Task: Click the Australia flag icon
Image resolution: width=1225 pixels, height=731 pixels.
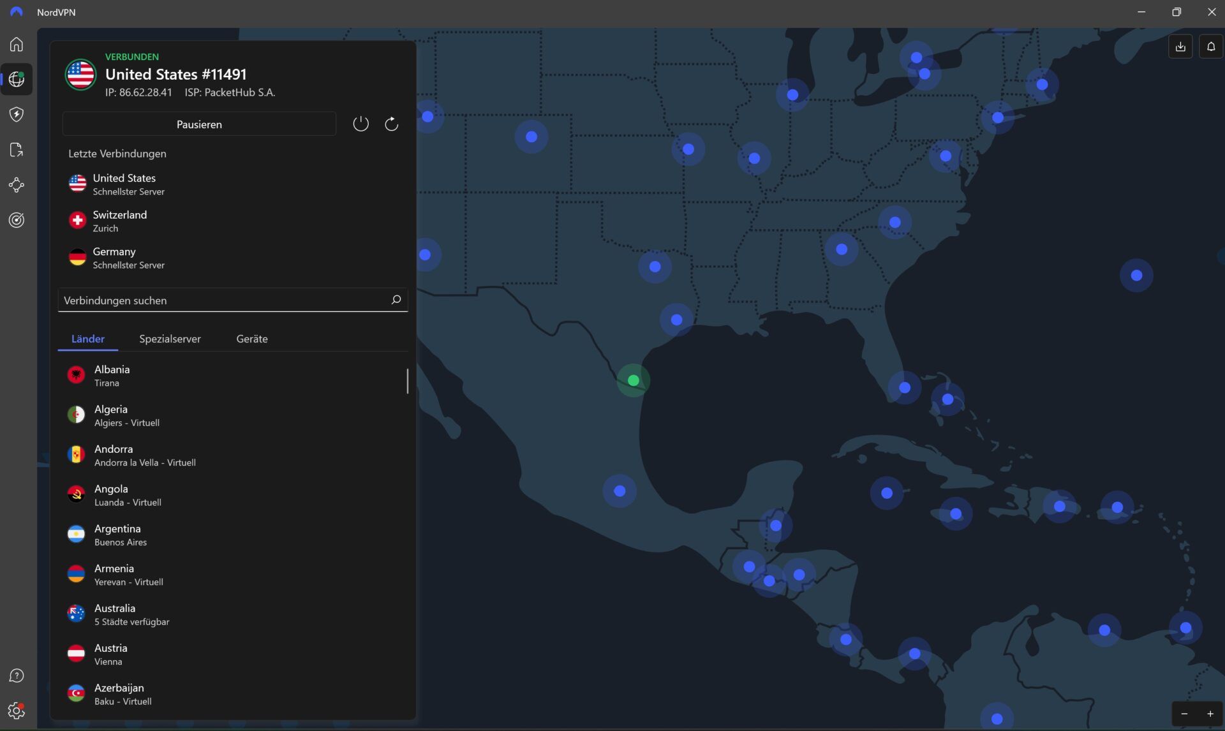Action: click(x=76, y=614)
